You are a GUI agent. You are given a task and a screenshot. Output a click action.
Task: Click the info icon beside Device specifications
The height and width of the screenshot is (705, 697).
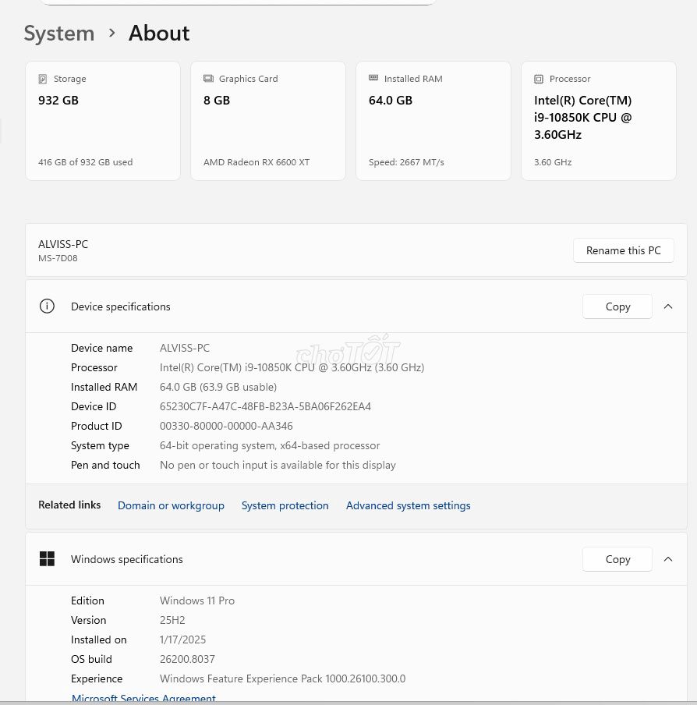(x=47, y=306)
